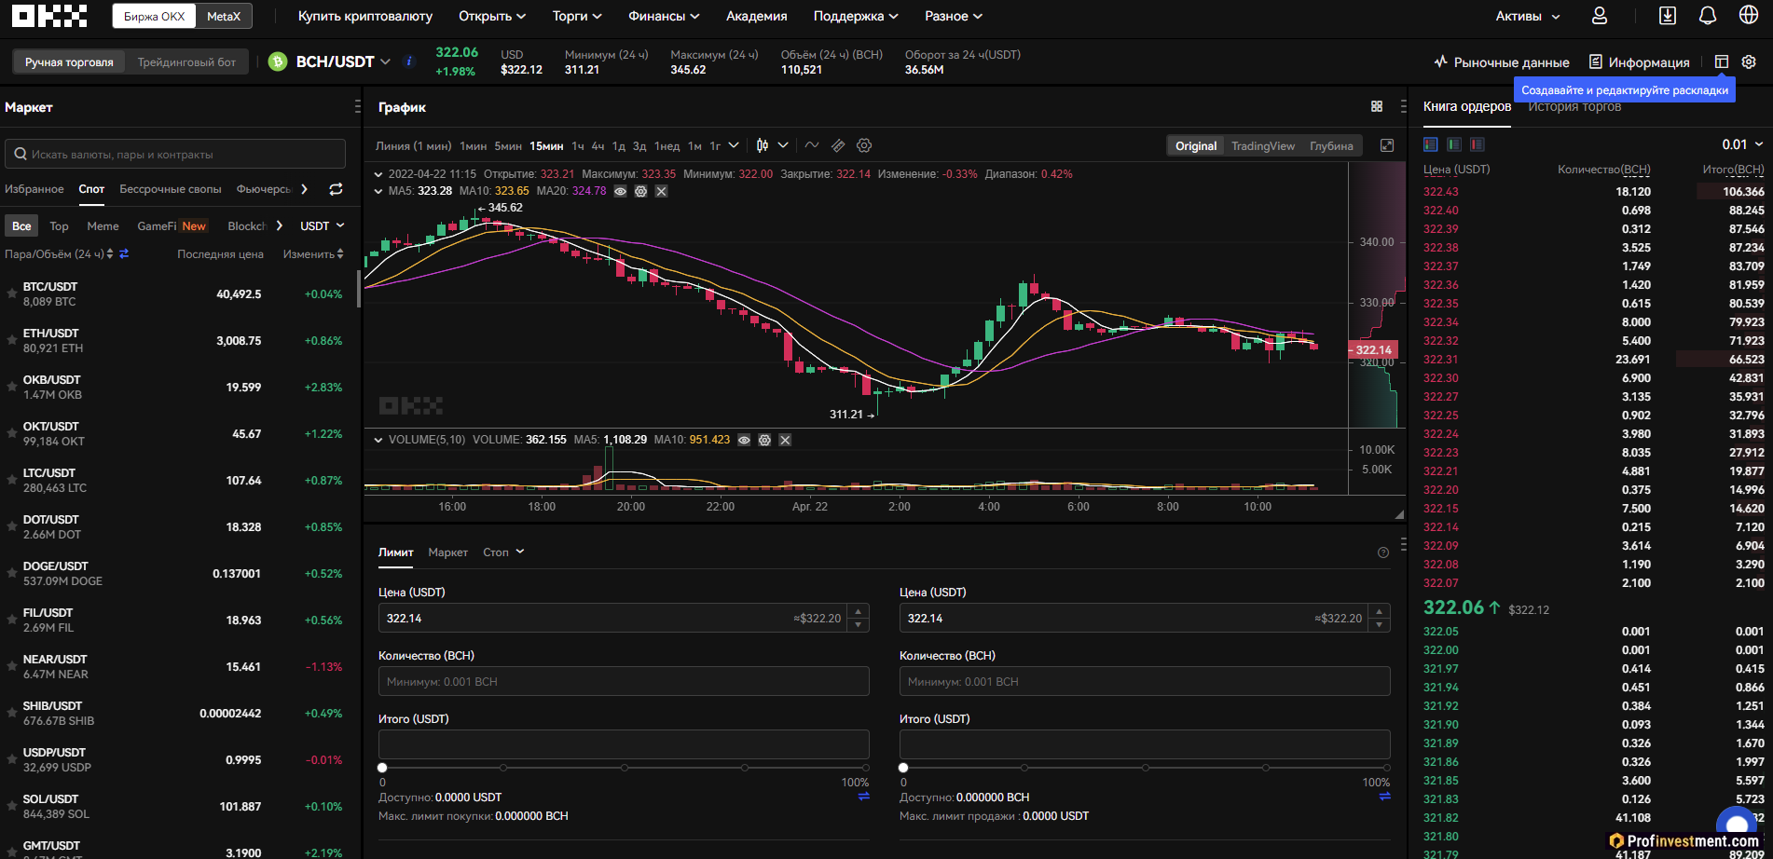Viewport: 1773px width, 859px height.
Task: Remove the VOLUME indicator
Action: point(785,440)
